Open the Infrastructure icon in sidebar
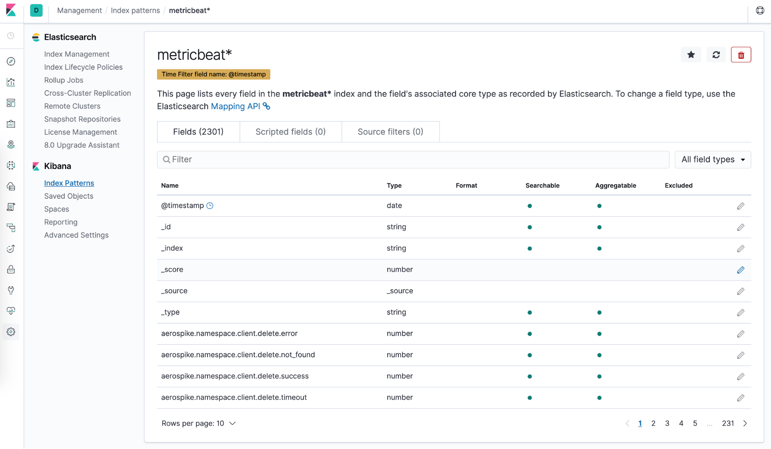This screenshot has height=449, width=771. pos(11,186)
